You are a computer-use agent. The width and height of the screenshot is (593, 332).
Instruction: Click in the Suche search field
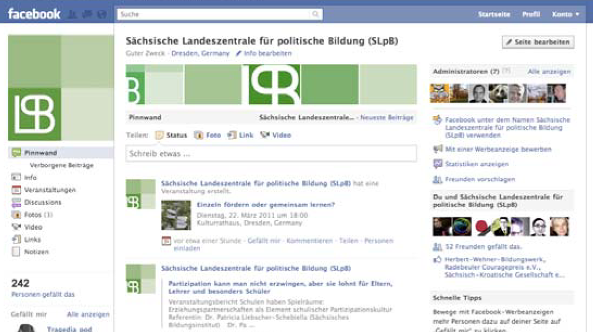click(213, 15)
